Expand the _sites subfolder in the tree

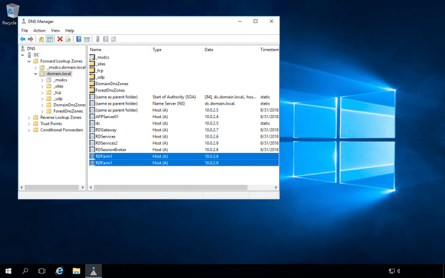click(43, 86)
